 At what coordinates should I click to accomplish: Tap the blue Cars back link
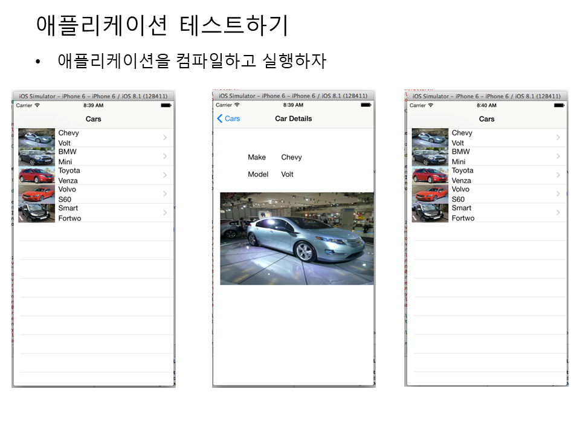tap(232, 119)
